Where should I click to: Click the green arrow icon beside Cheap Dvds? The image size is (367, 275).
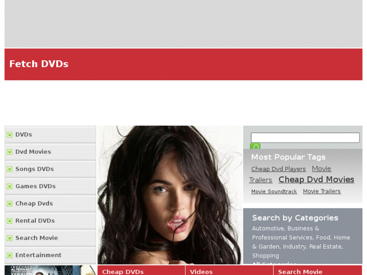coord(10,204)
